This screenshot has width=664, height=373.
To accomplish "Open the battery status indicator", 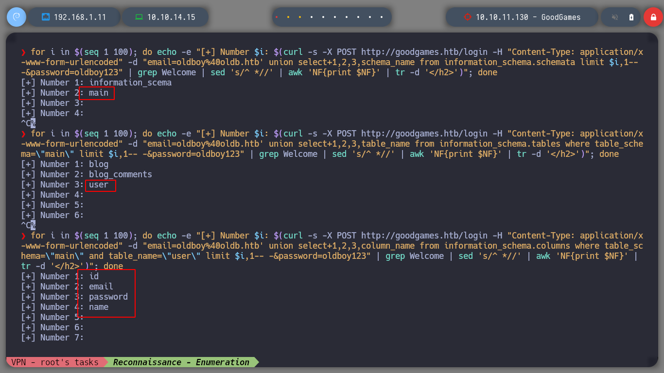I will tap(631, 17).
